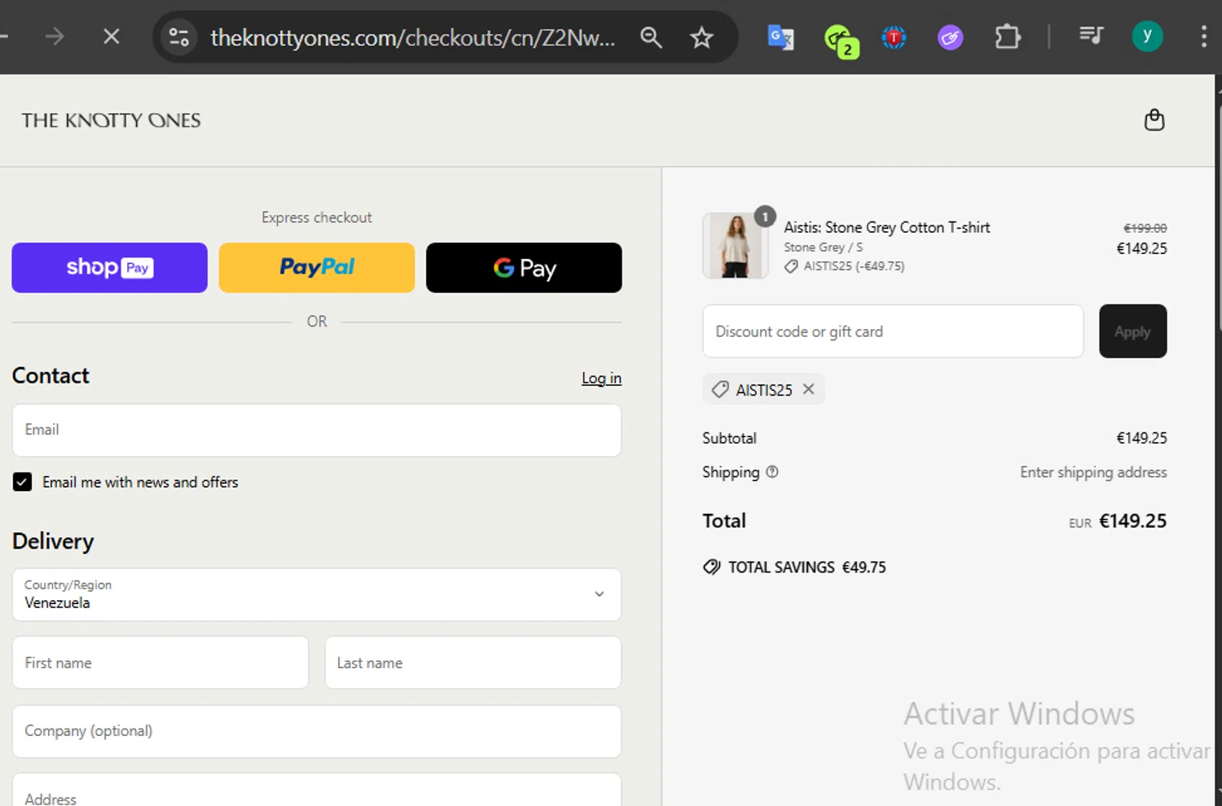Pay with Google Pay
This screenshot has width=1222, height=806.
524,268
